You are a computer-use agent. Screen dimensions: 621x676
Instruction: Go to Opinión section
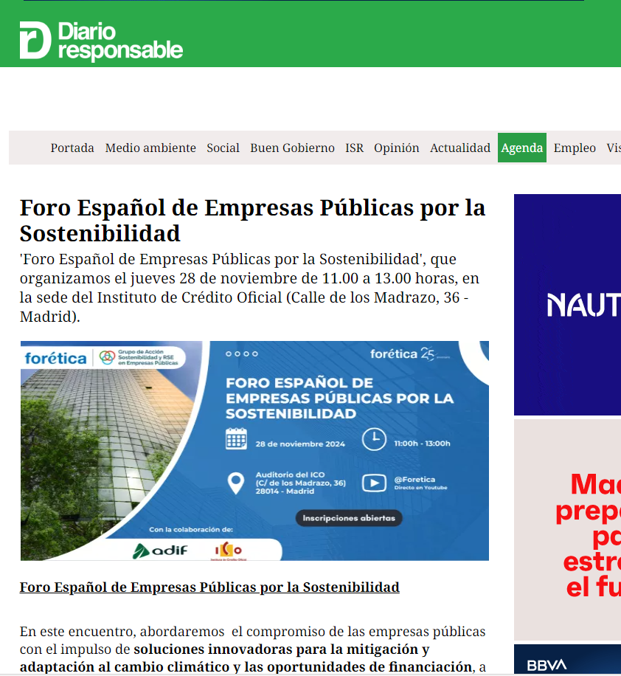pyautogui.click(x=397, y=148)
